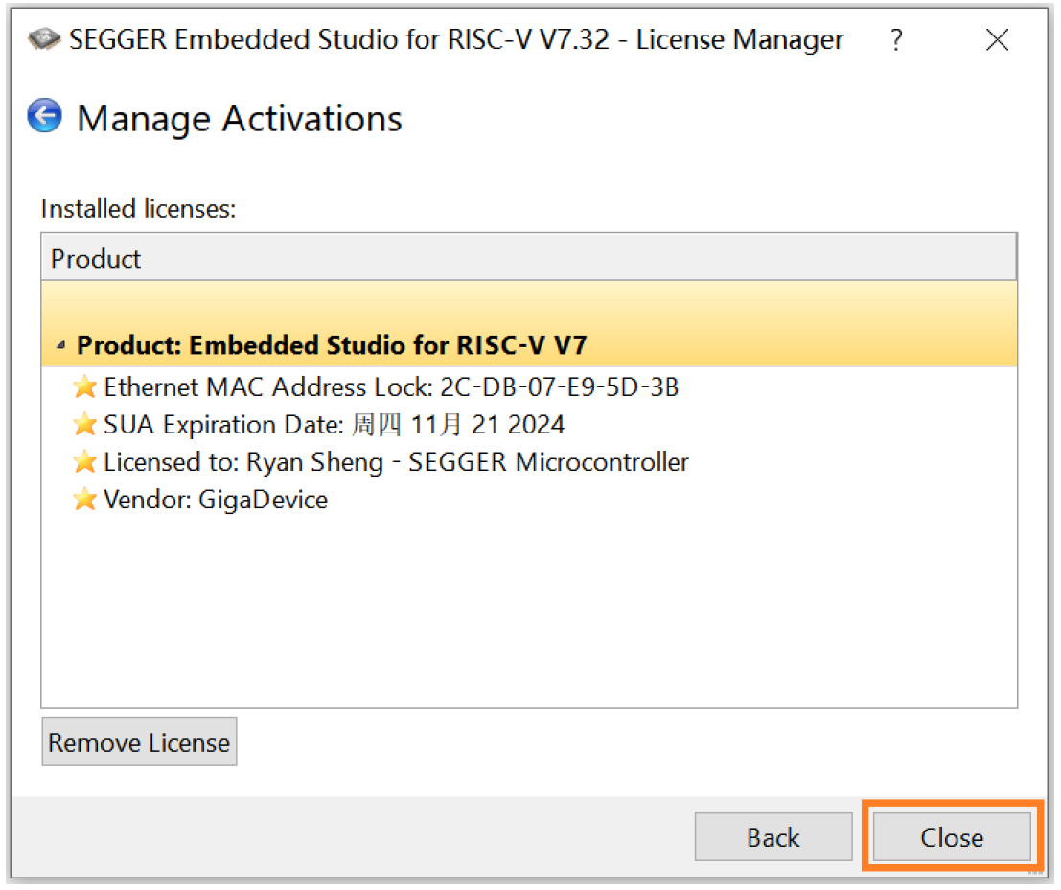
Task: Click star icon beside SUA Expiration Date
Action: tap(85, 425)
